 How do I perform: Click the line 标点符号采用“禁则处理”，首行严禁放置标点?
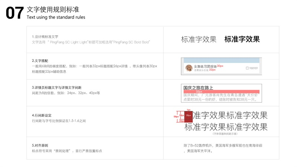coord(67,151)
